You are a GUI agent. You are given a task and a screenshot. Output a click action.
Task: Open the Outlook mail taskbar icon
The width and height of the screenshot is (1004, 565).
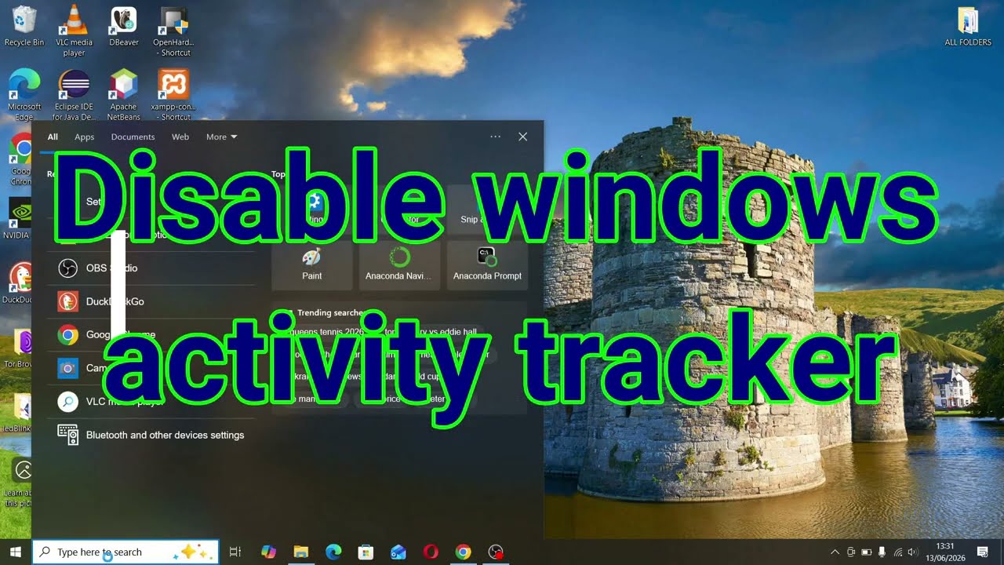click(398, 552)
